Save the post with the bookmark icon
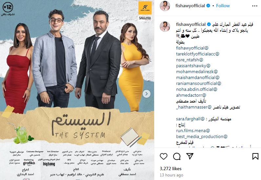The image size is (261, 180). pos(255,156)
